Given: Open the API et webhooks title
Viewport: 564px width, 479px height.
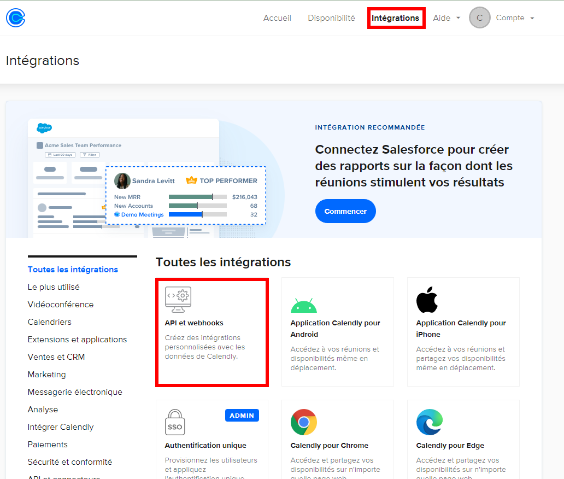Looking at the screenshot, I should pyautogui.click(x=194, y=323).
